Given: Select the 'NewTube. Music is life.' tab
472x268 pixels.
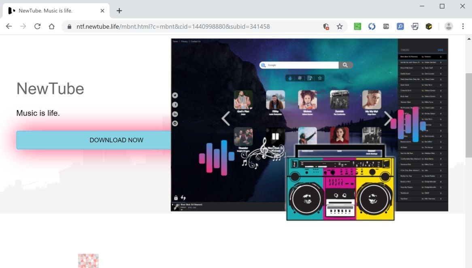Looking at the screenshot, I should point(56,11).
